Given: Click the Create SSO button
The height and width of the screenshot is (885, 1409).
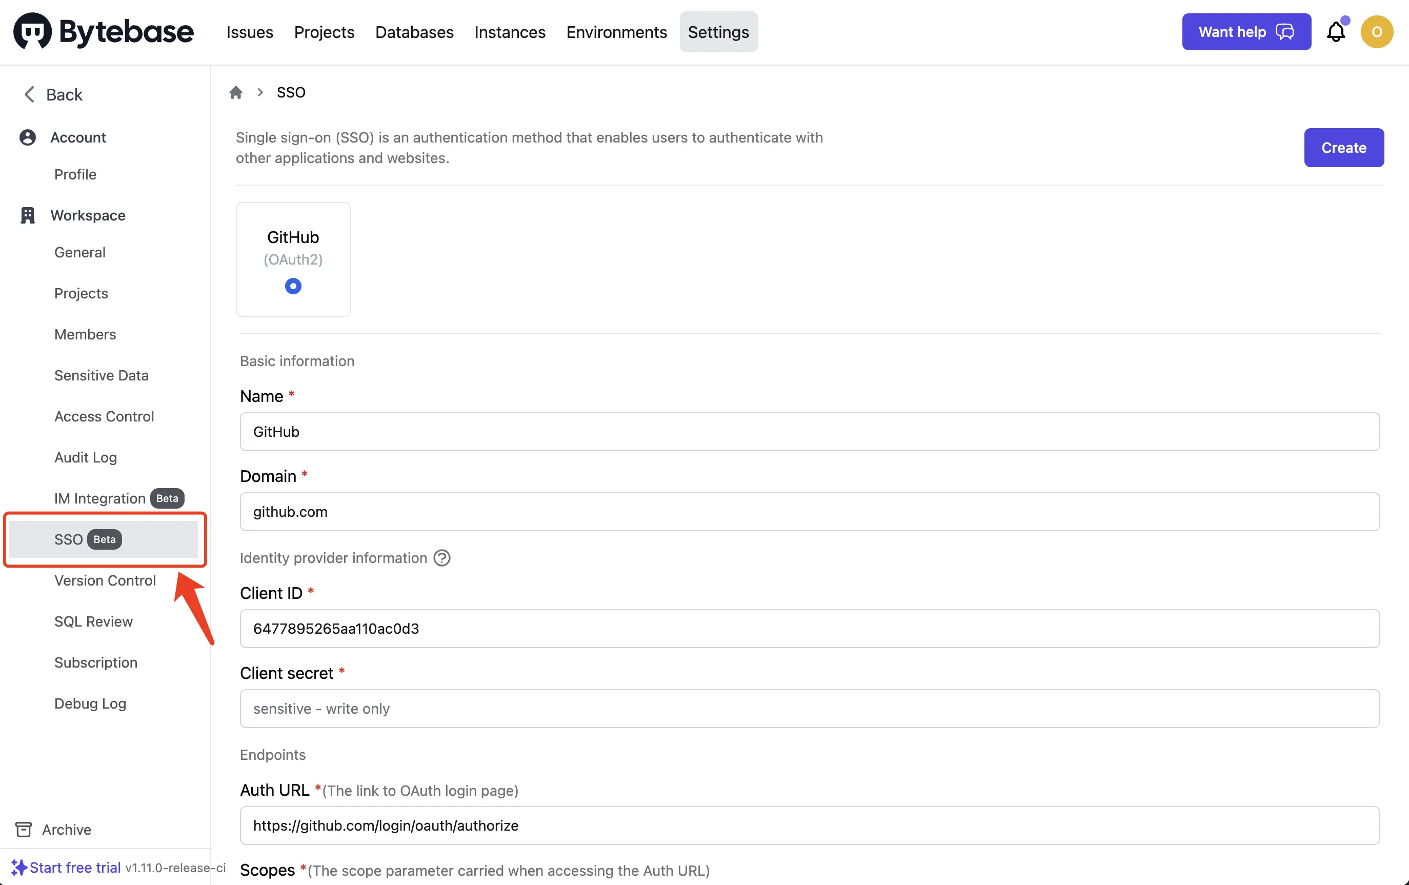Looking at the screenshot, I should 1343,148.
